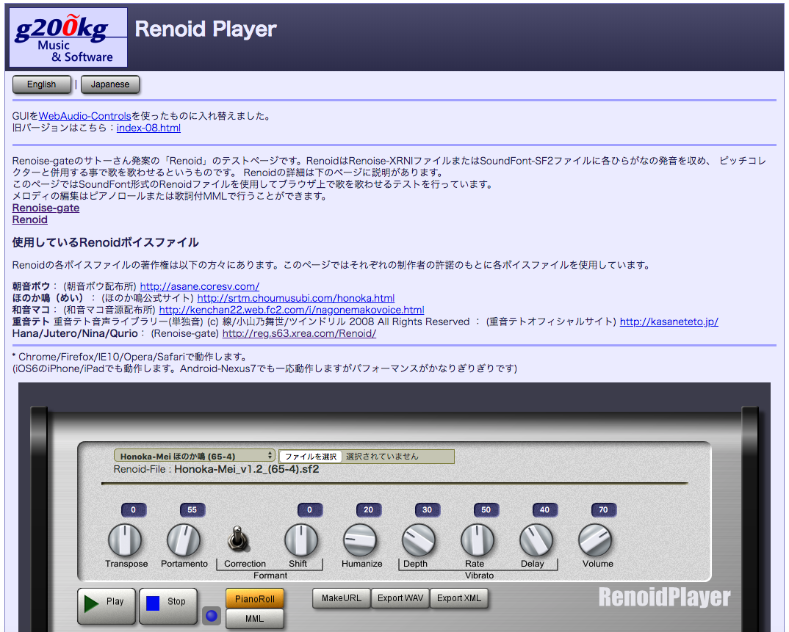Click the Vibrato Depth knob
Viewport: 789px width, 632px height.
click(419, 540)
